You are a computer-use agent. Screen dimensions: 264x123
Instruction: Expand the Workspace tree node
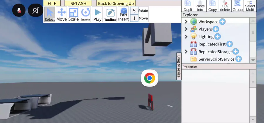(x=186, y=22)
